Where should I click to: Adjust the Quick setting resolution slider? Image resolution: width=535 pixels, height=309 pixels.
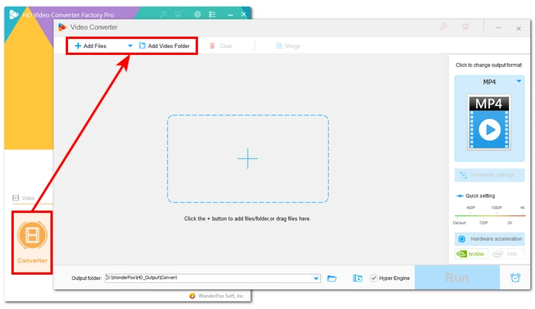490,216
